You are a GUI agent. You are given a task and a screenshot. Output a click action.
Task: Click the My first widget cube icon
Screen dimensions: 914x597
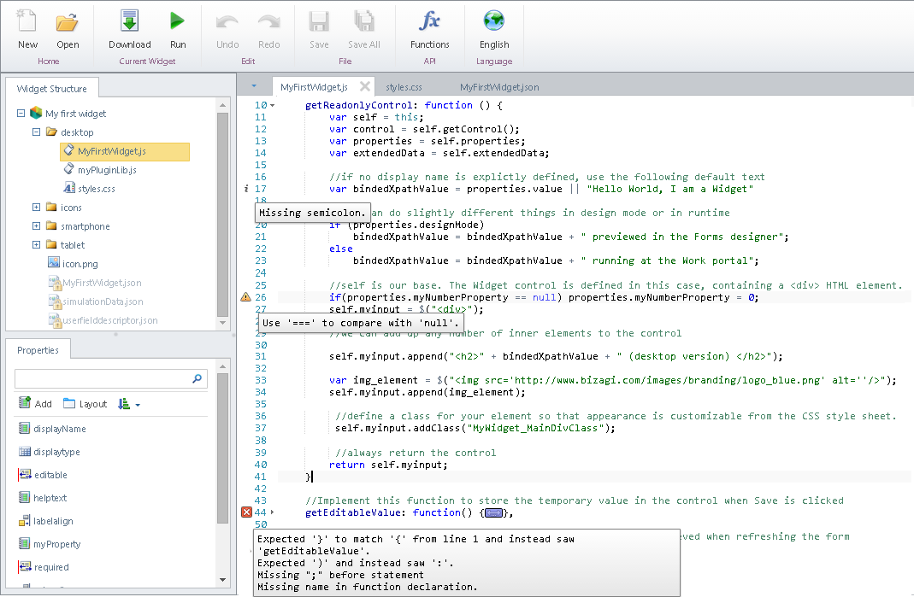point(36,113)
